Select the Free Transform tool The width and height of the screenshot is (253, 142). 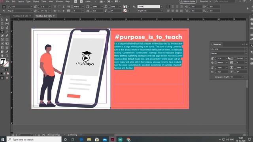click(x=7, y=44)
